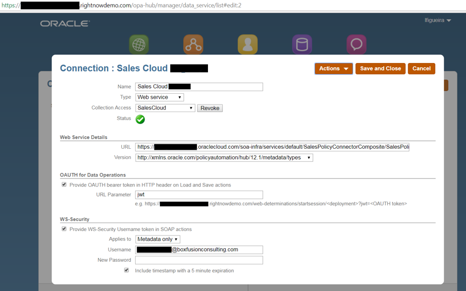Open the yellow Users person icon

(x=248, y=45)
